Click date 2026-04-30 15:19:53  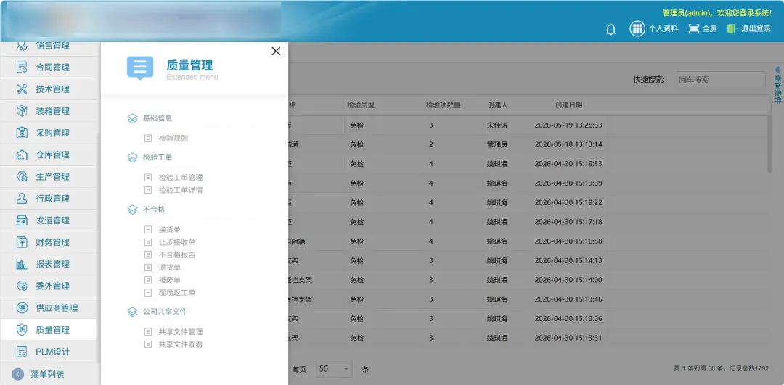pyautogui.click(x=568, y=164)
